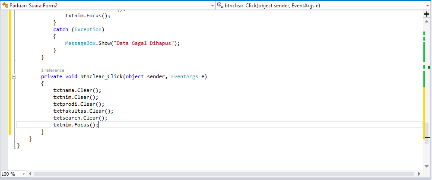Open the "1 reference" CodeLens link

click(x=53, y=70)
